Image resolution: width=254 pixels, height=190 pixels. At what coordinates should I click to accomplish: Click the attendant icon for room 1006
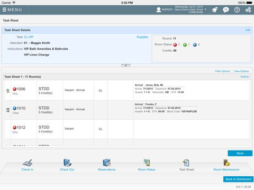click(8, 91)
